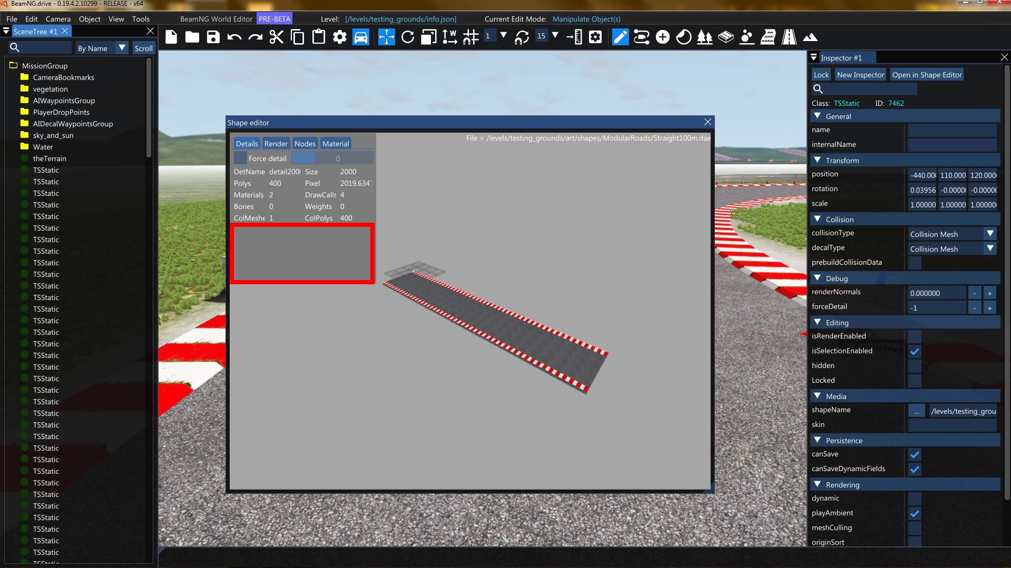The height and width of the screenshot is (568, 1011).
Task: Toggle world/local alignment icon
Action: click(449, 37)
